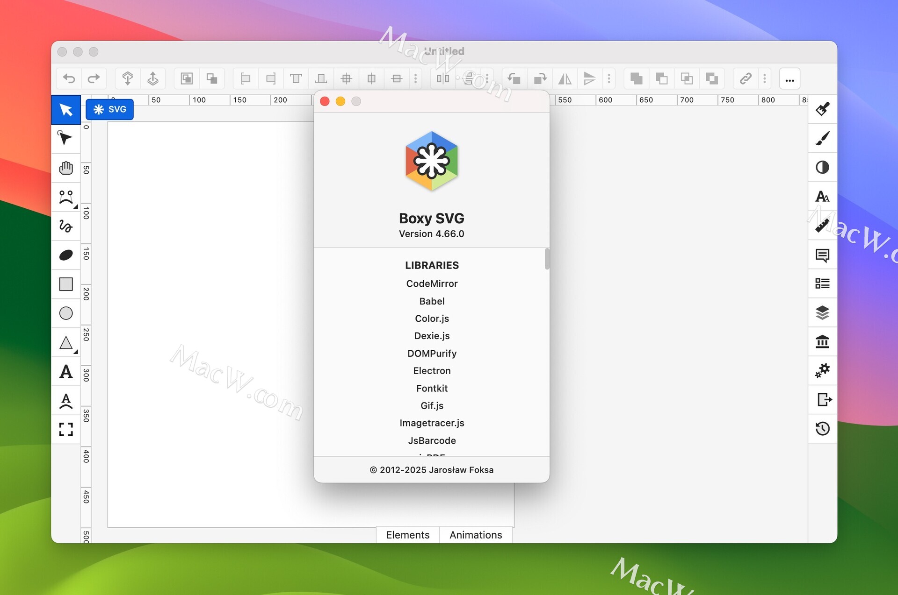Click the CodeMirror library link

pos(432,283)
